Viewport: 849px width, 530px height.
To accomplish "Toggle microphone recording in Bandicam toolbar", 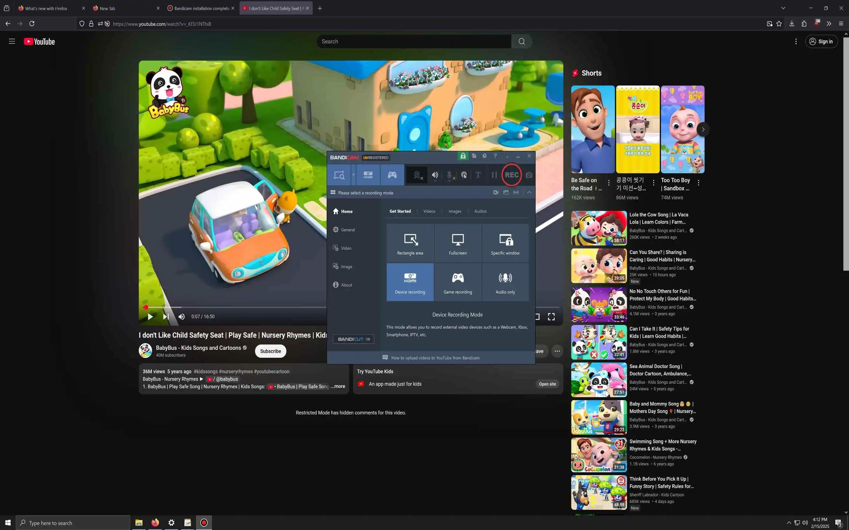I will click(450, 175).
